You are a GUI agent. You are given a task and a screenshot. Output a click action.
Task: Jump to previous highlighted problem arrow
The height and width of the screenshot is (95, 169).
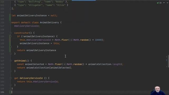[x=164, y=3]
